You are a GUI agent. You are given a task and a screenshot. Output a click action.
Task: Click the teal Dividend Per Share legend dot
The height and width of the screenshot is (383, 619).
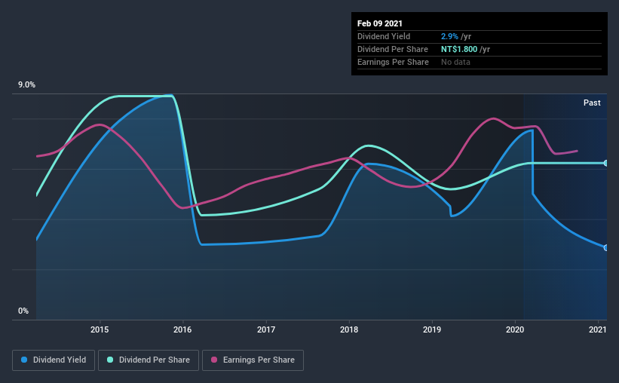click(x=110, y=360)
